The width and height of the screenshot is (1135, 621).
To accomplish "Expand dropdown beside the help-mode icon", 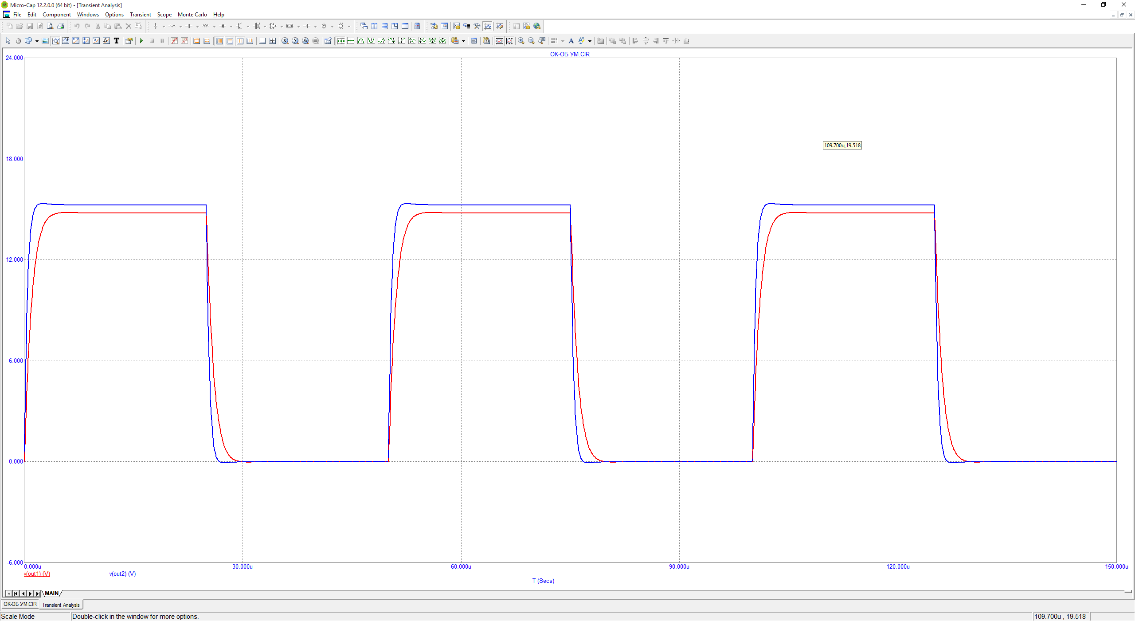I will point(37,41).
